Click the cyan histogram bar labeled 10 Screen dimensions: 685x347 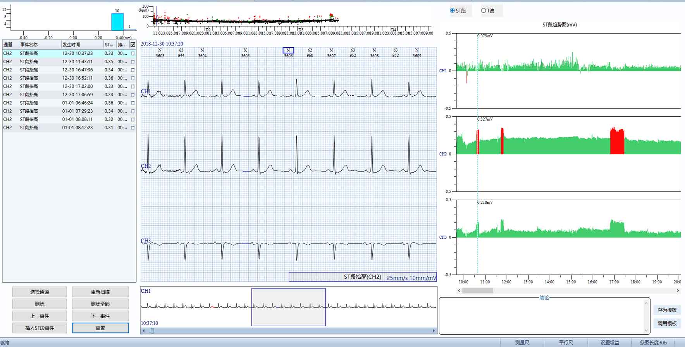117,22
